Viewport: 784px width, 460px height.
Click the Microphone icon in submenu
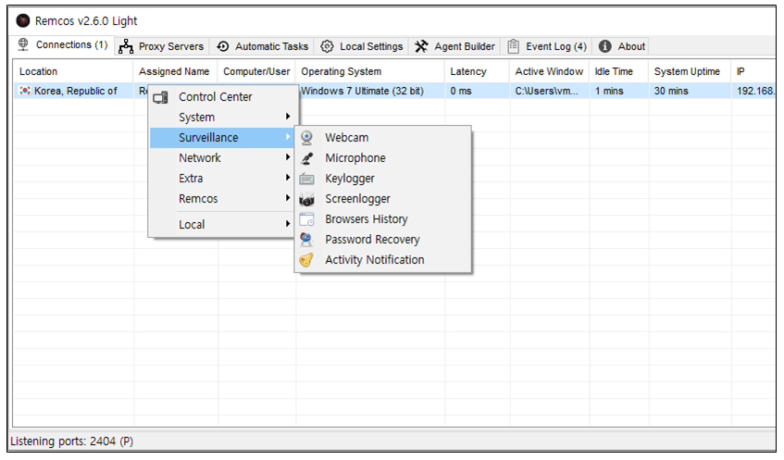coord(307,158)
